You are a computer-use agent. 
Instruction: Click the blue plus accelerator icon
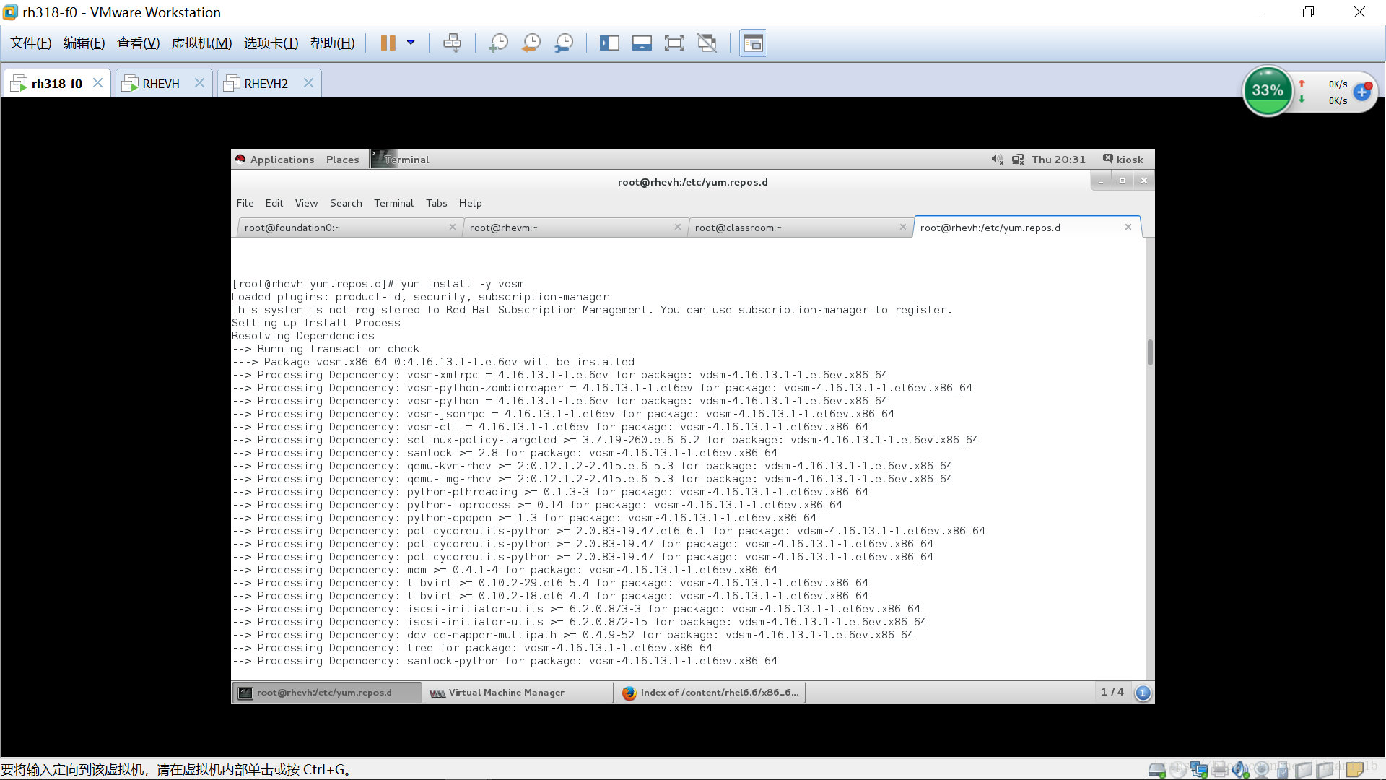click(x=1362, y=92)
